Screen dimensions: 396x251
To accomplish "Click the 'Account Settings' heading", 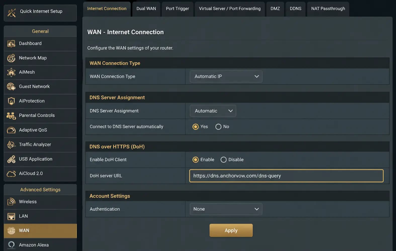I will [x=110, y=196].
